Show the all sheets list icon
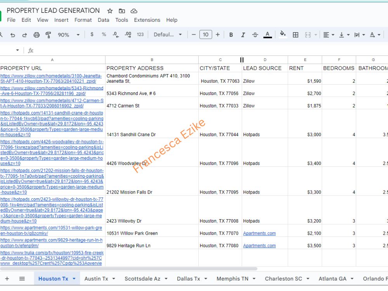Image resolution: width=388 pixels, height=291 pixels. [22, 279]
